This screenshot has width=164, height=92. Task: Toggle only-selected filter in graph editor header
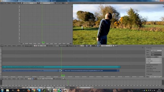click(x=33, y=46)
